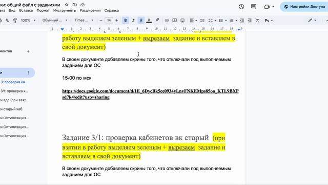Open highlight color marker
Screen dimensions: 328x185
point(157,21)
